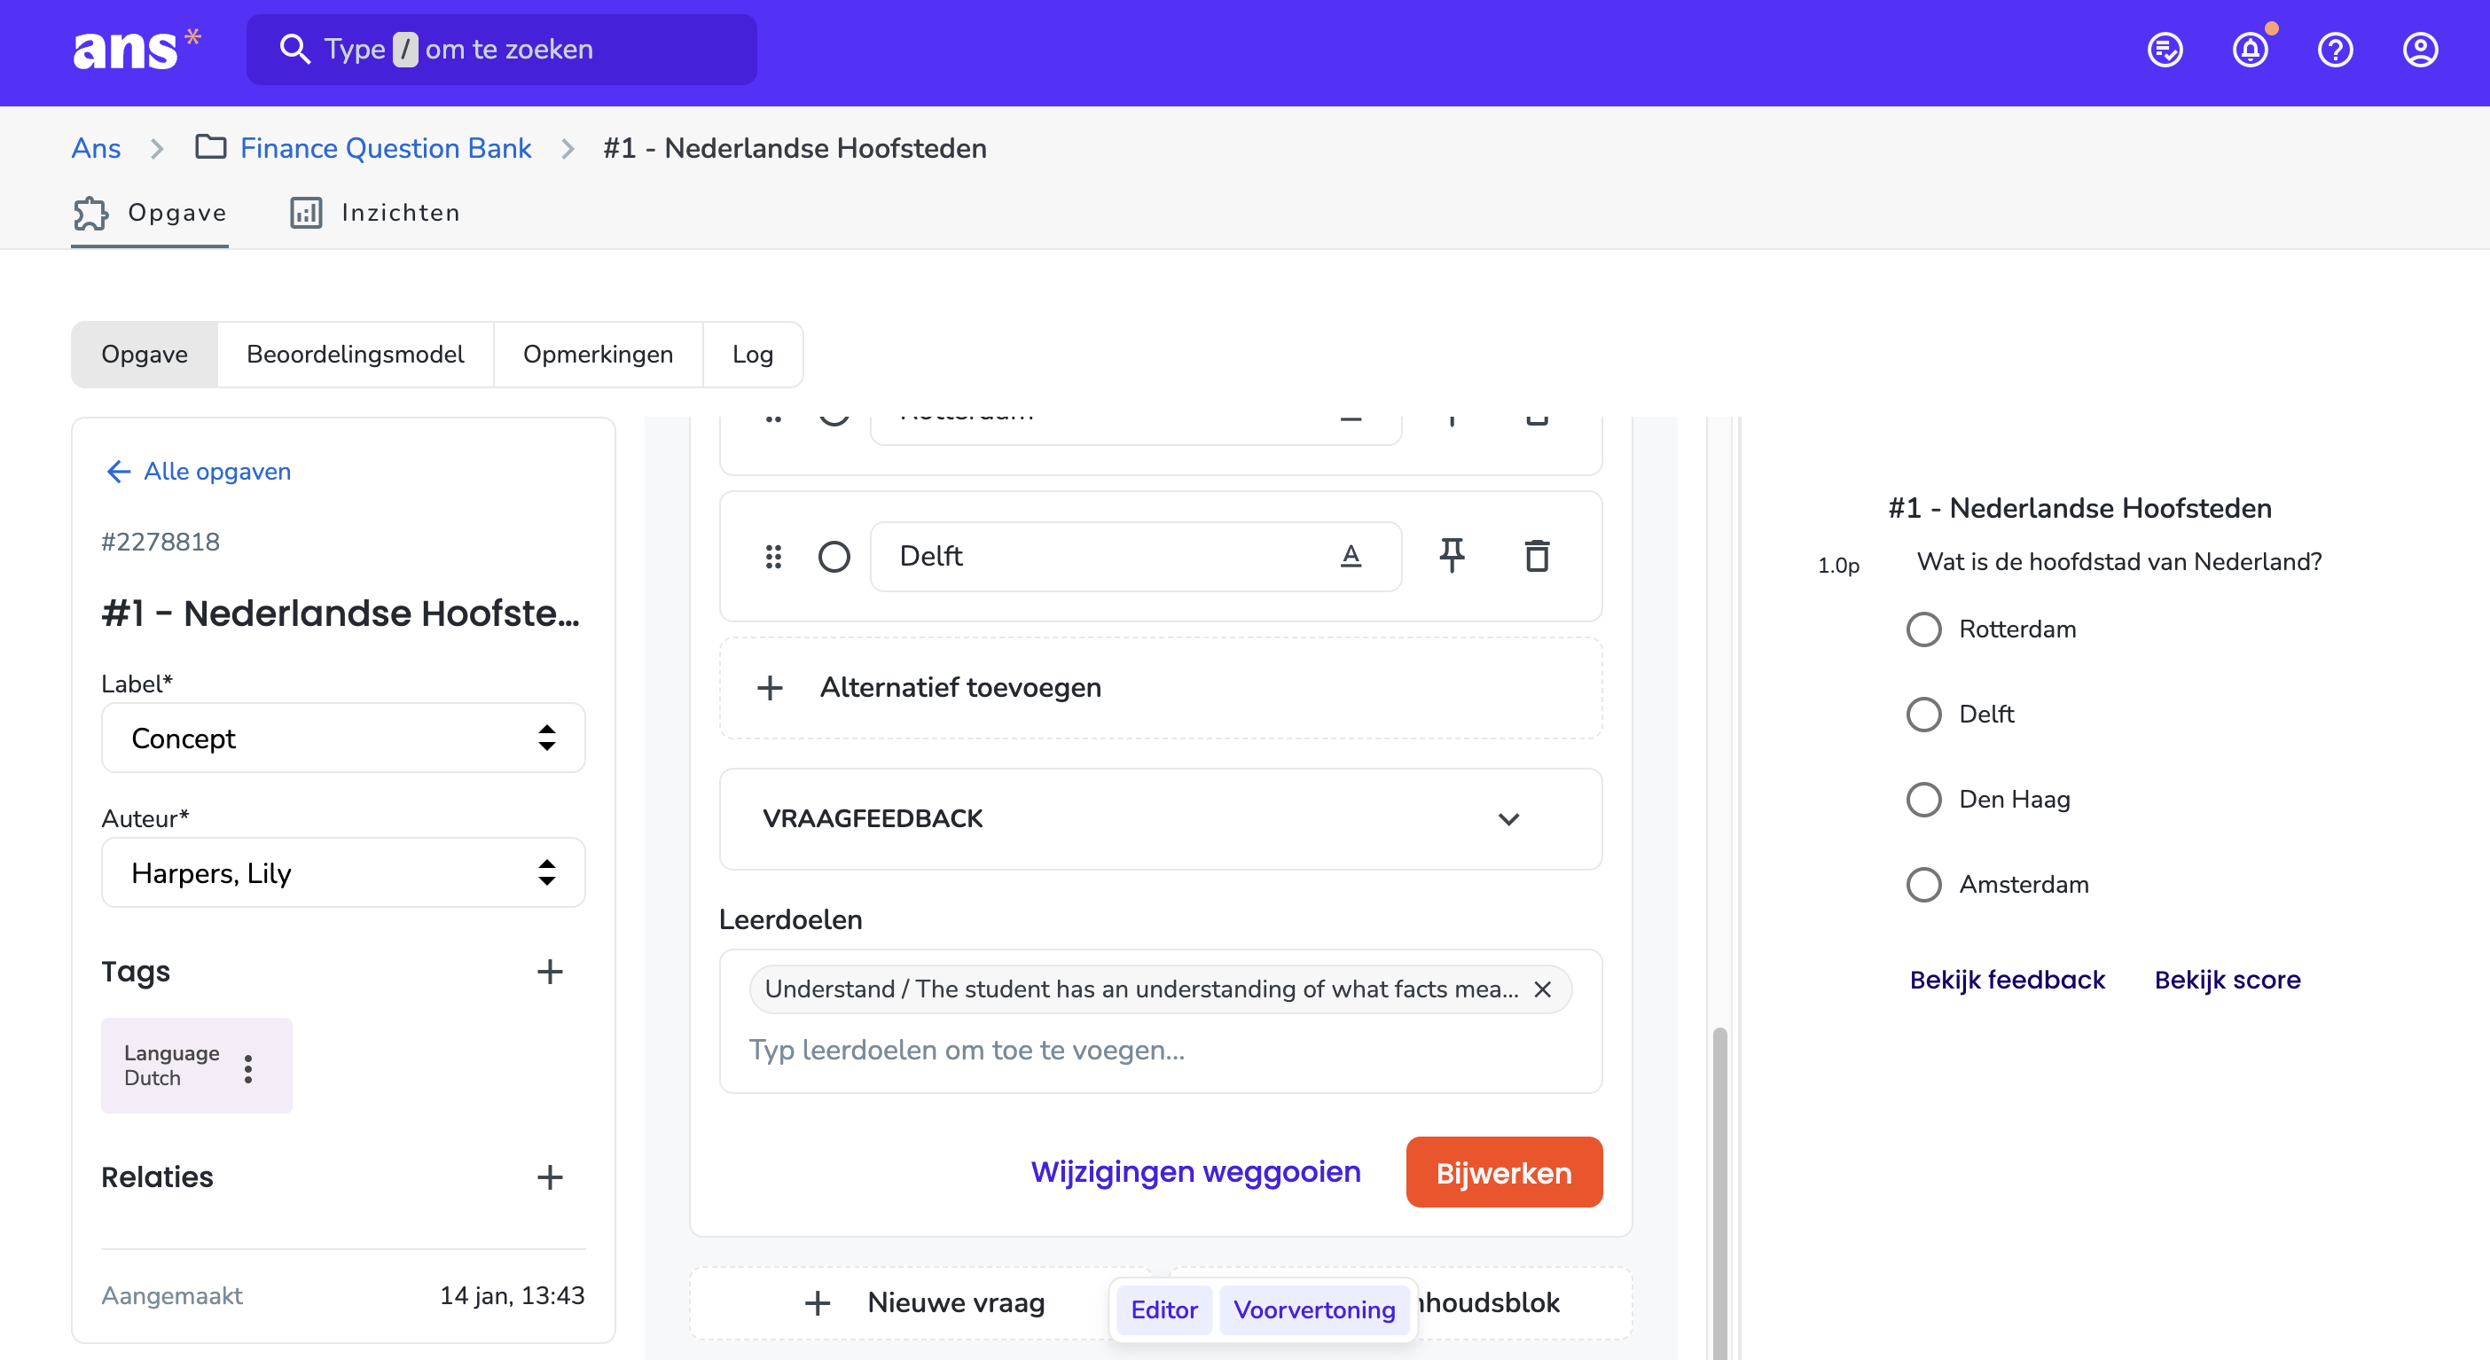This screenshot has height=1360, width=2490.
Task: Click the text format icon in Delft field
Action: point(1351,556)
